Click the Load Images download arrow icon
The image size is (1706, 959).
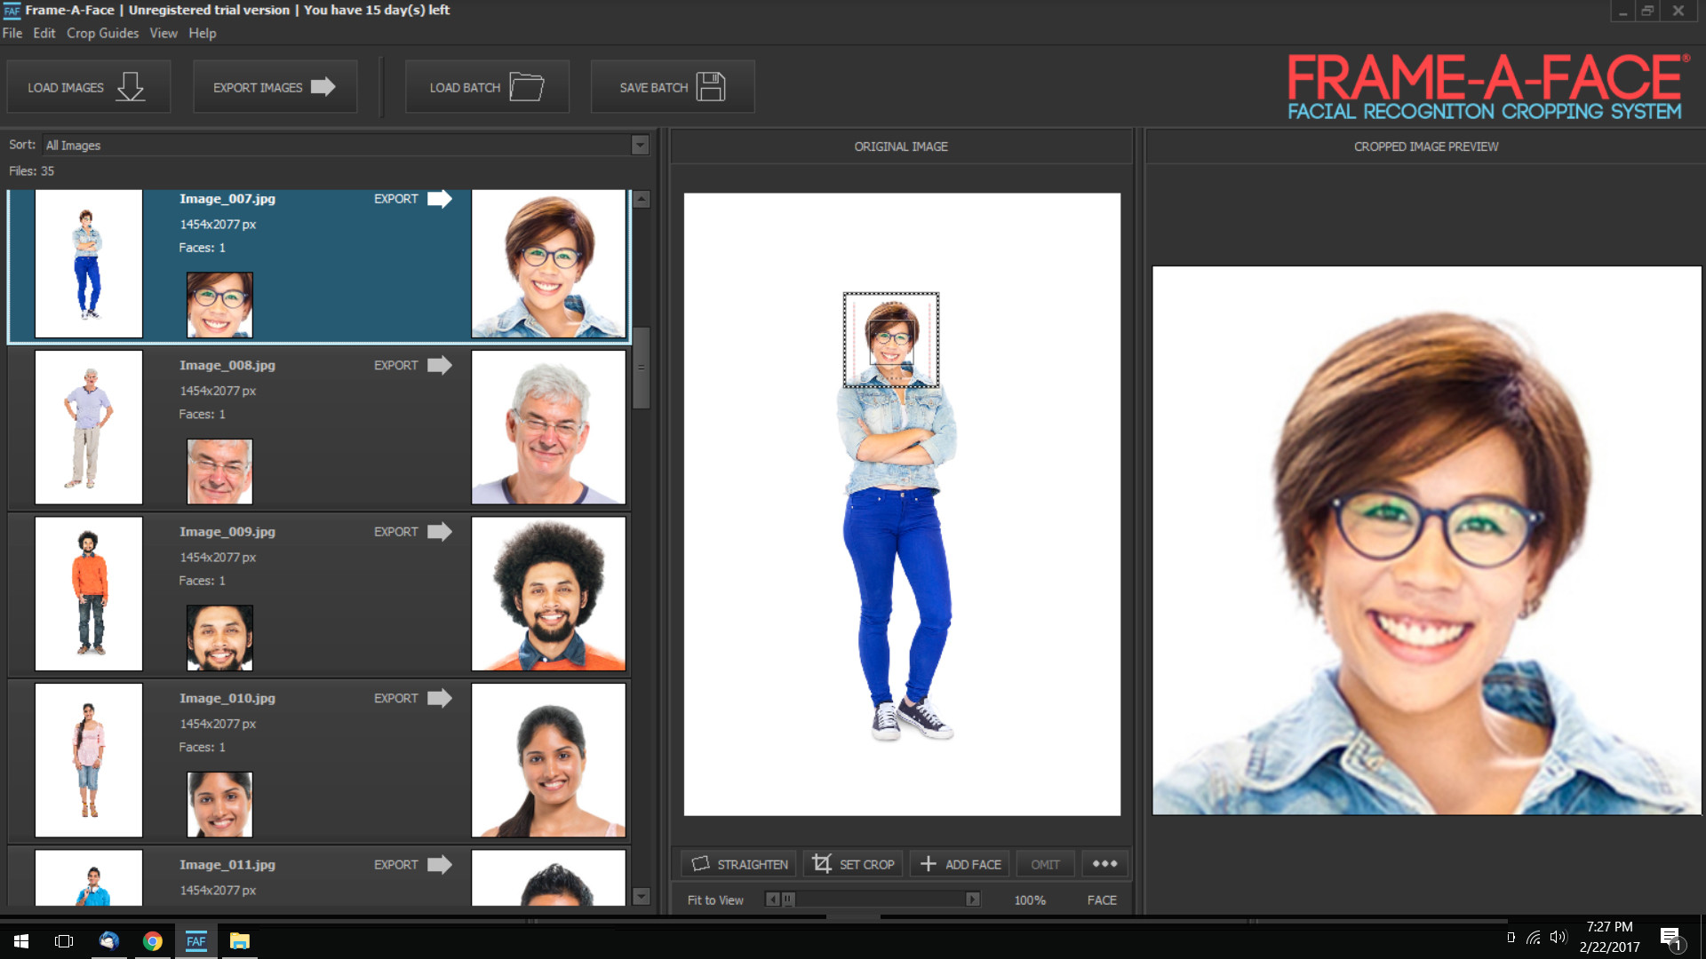[x=131, y=86]
